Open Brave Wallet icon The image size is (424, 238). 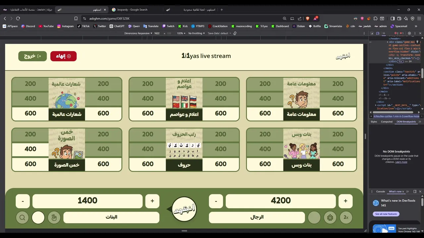(399, 19)
